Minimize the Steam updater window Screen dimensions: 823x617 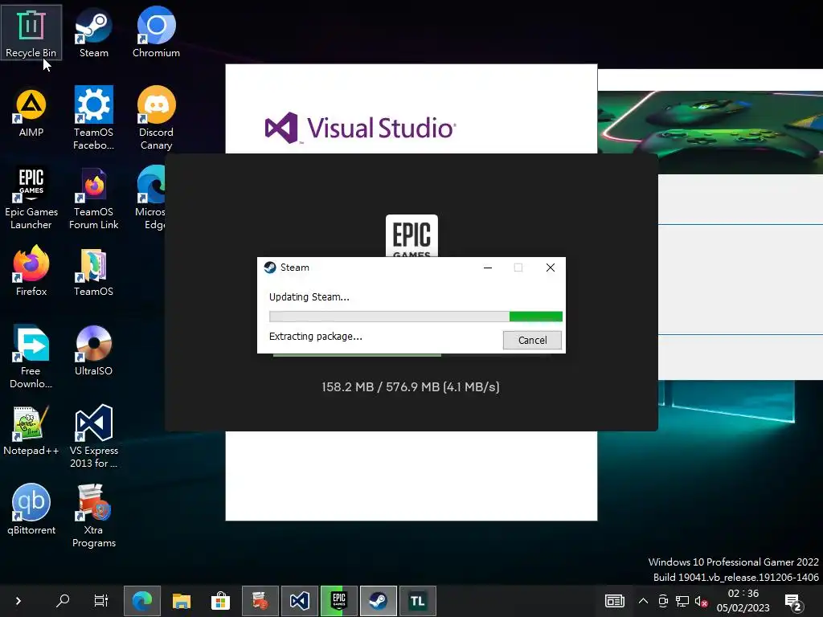tap(488, 268)
